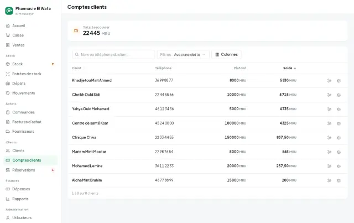Screen dimensions: 354x223
Task: Click the client name Cheikh Ould Sidi
Action: coord(86,95)
